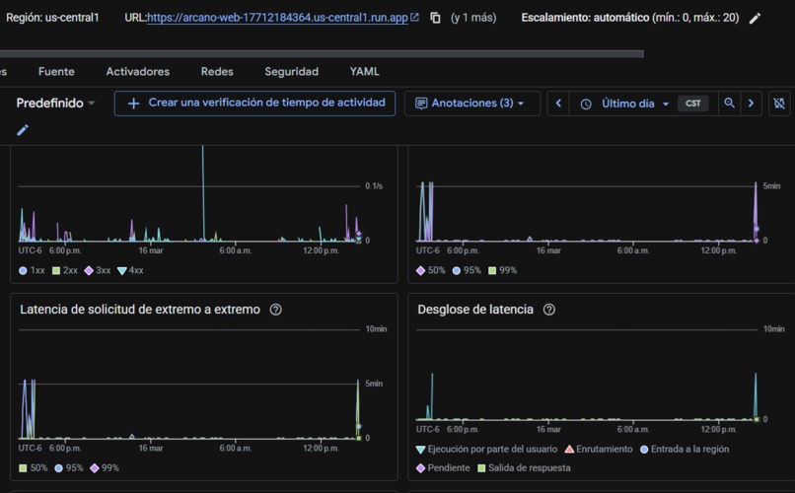The width and height of the screenshot is (795, 493).
Task: Switch to the Fuente tab
Action: point(56,71)
